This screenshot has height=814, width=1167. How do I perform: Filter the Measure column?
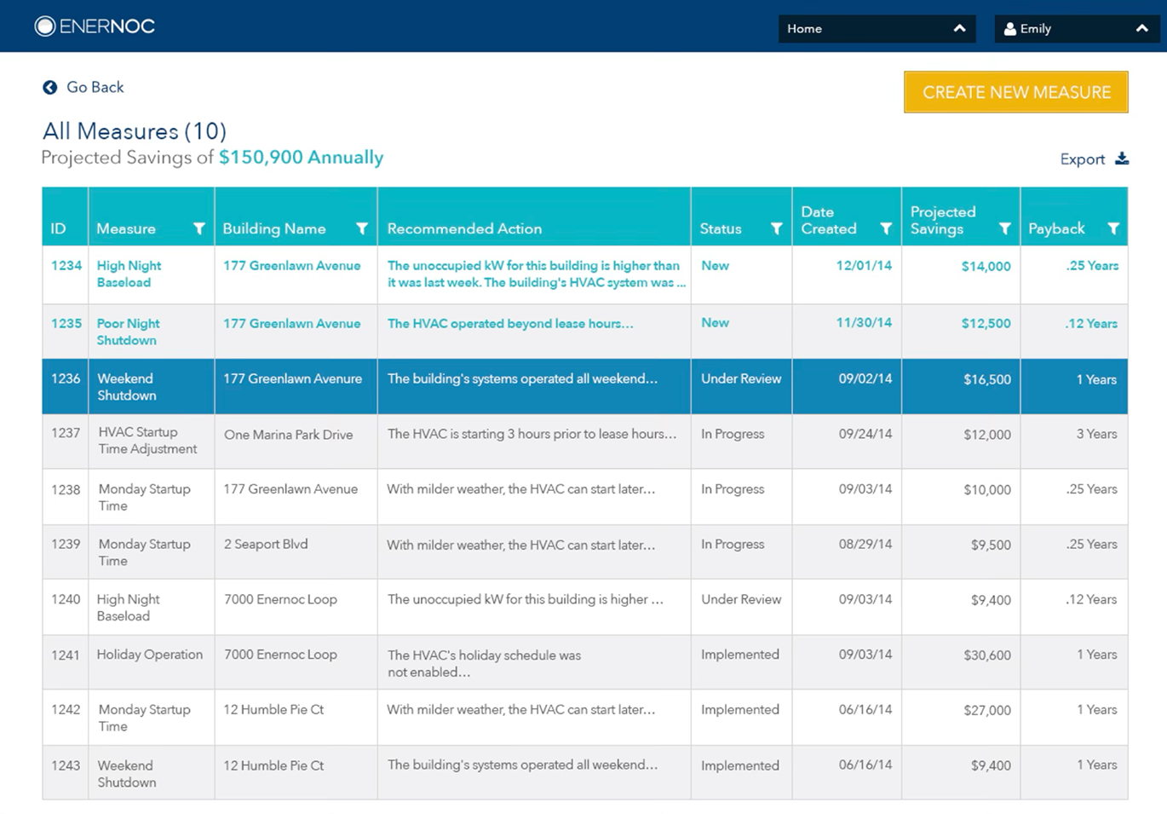pyautogui.click(x=199, y=228)
